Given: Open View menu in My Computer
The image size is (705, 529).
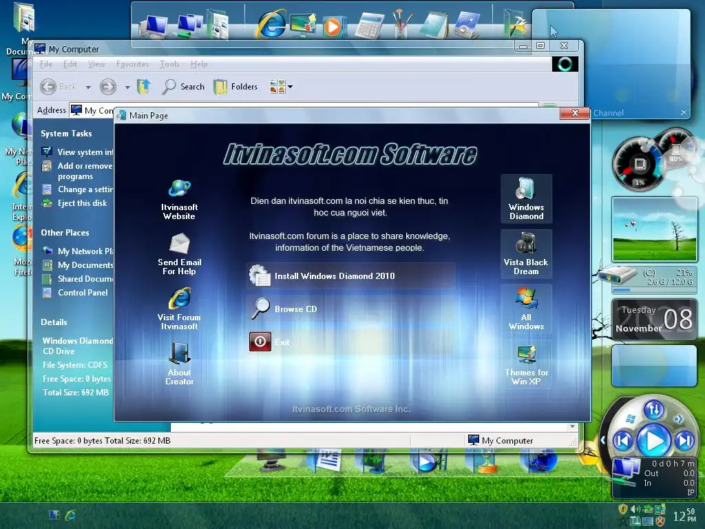Looking at the screenshot, I should click(x=96, y=64).
